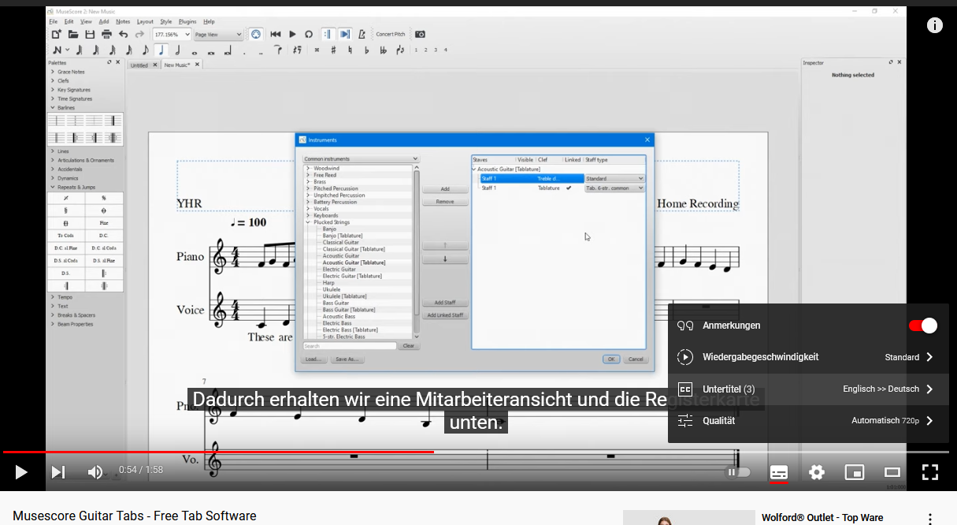This screenshot has width=957, height=525.
Task: Click the Add button in Instruments dialog
Action: click(445, 189)
